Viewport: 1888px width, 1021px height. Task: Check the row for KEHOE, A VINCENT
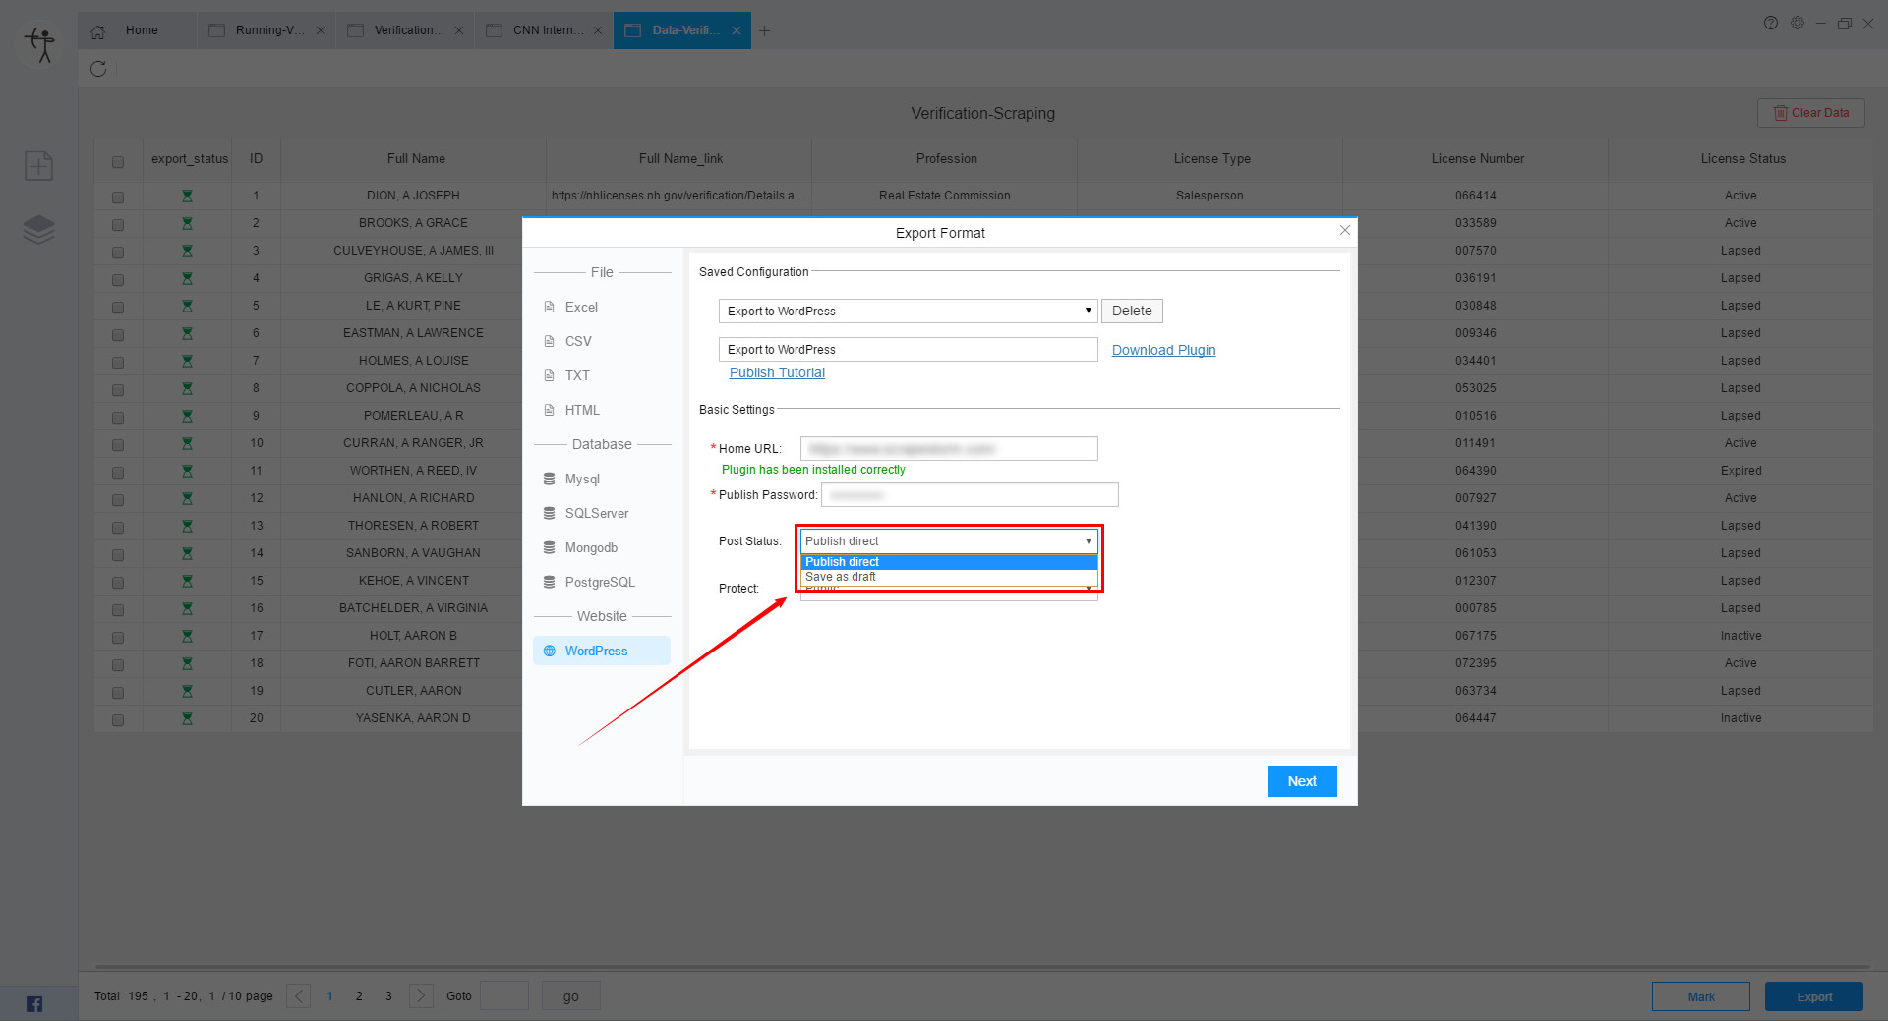coord(118,583)
